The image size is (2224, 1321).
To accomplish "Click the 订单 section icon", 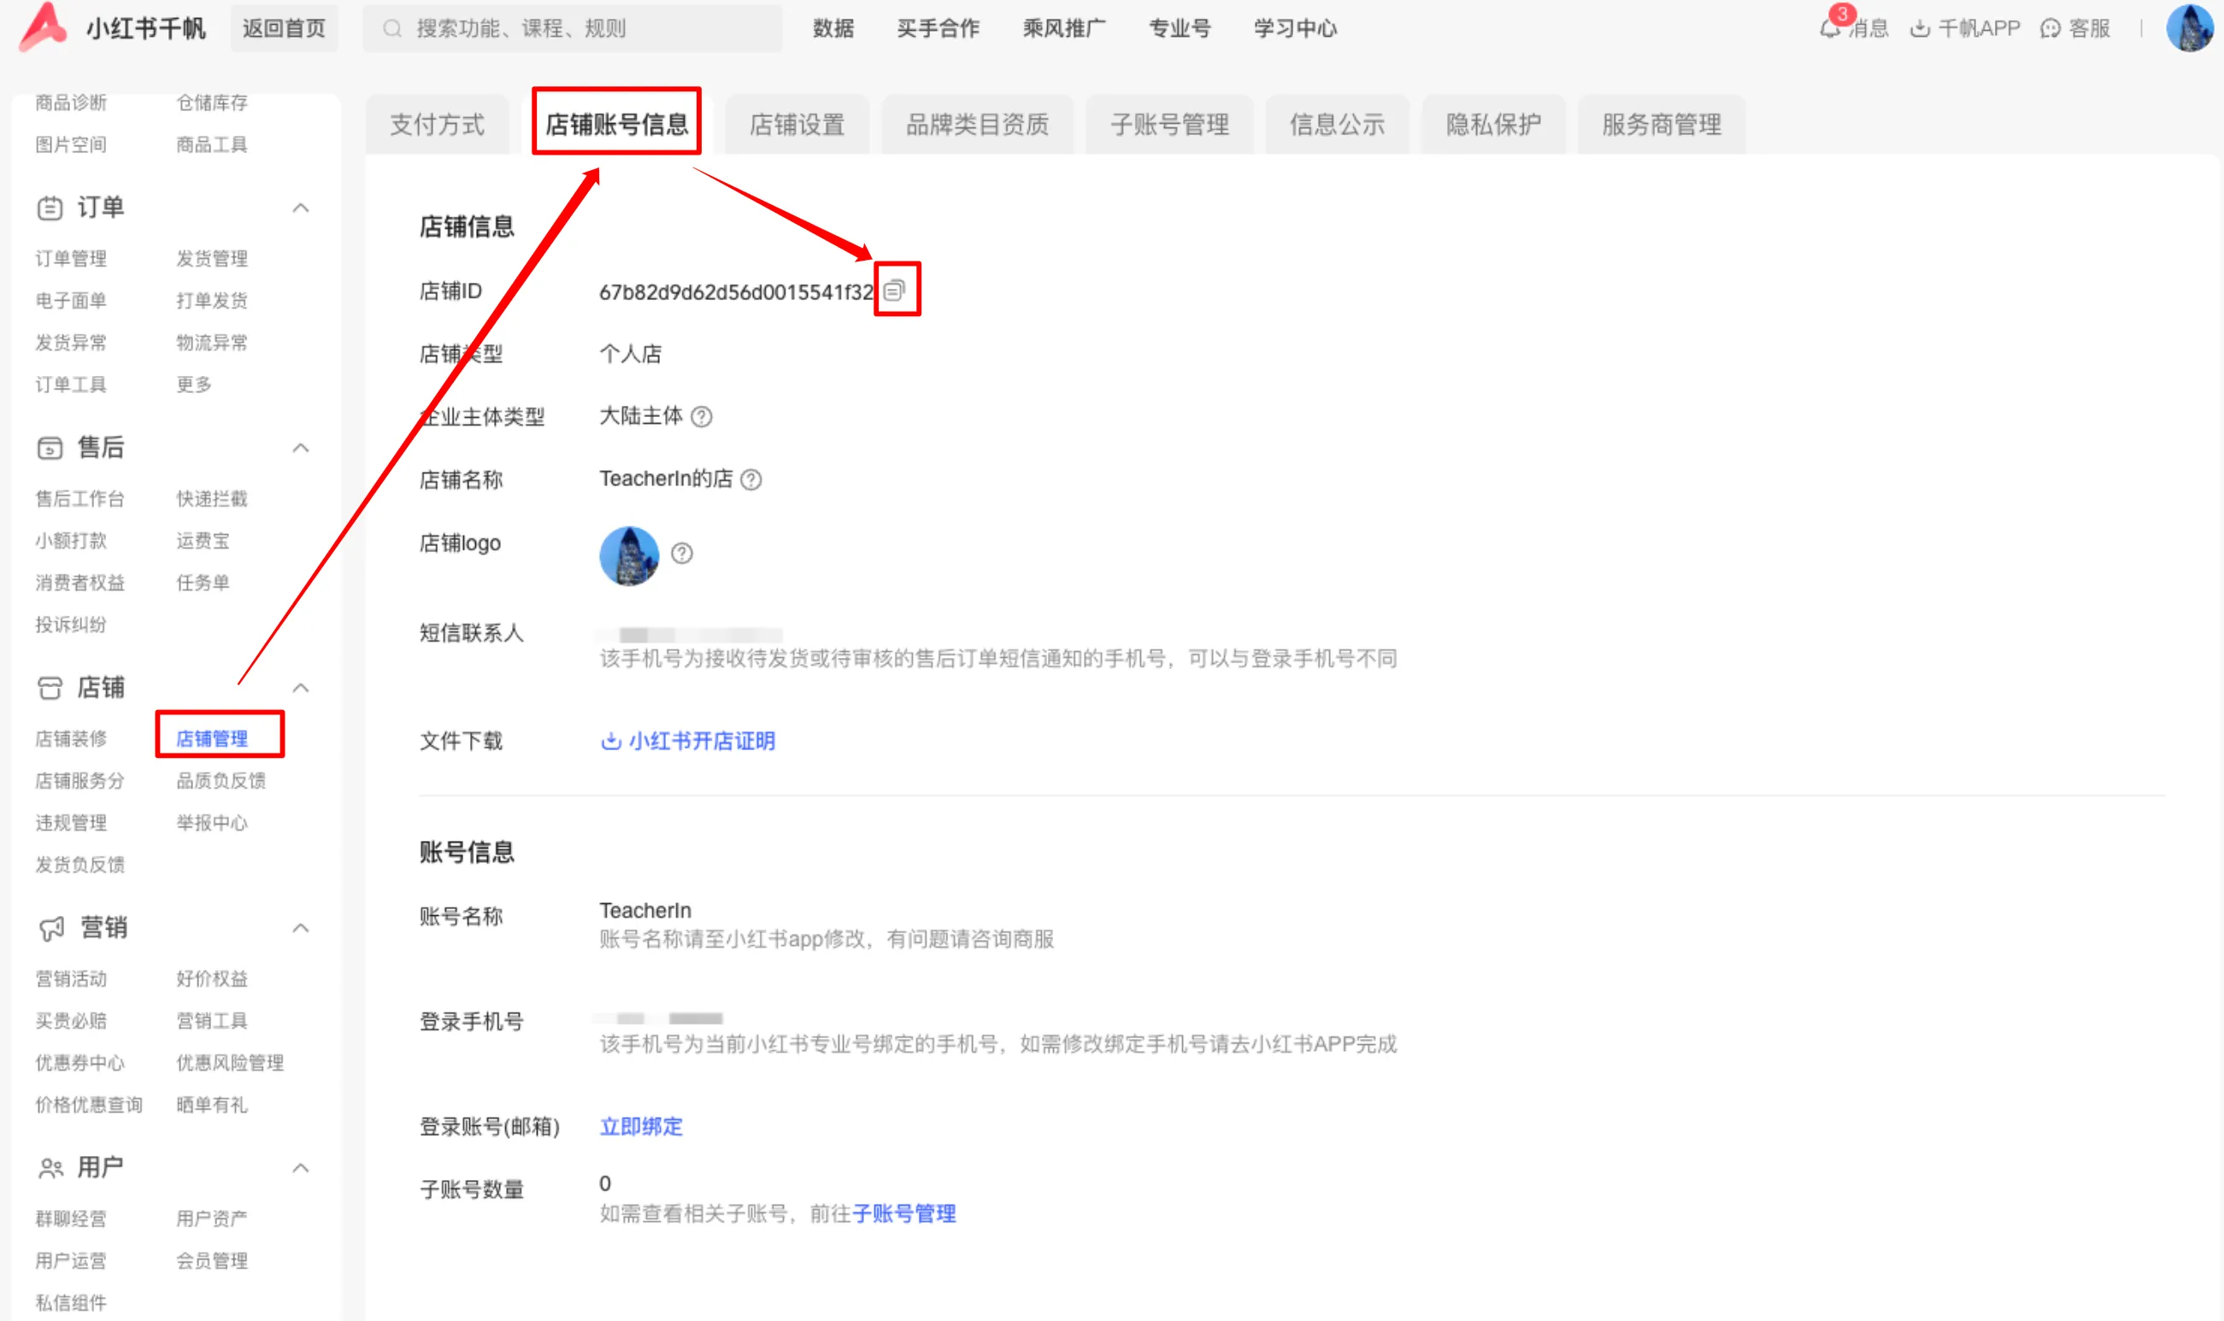I will click(x=50, y=208).
